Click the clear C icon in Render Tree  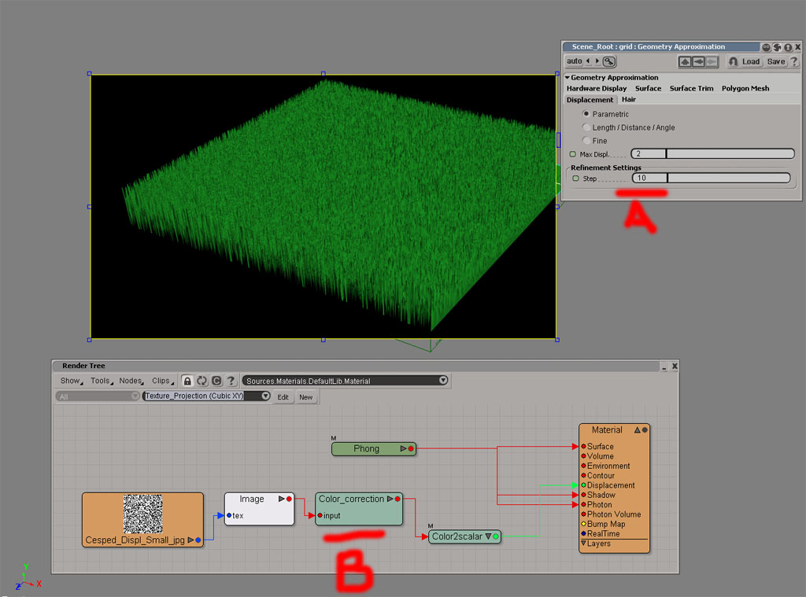216,381
